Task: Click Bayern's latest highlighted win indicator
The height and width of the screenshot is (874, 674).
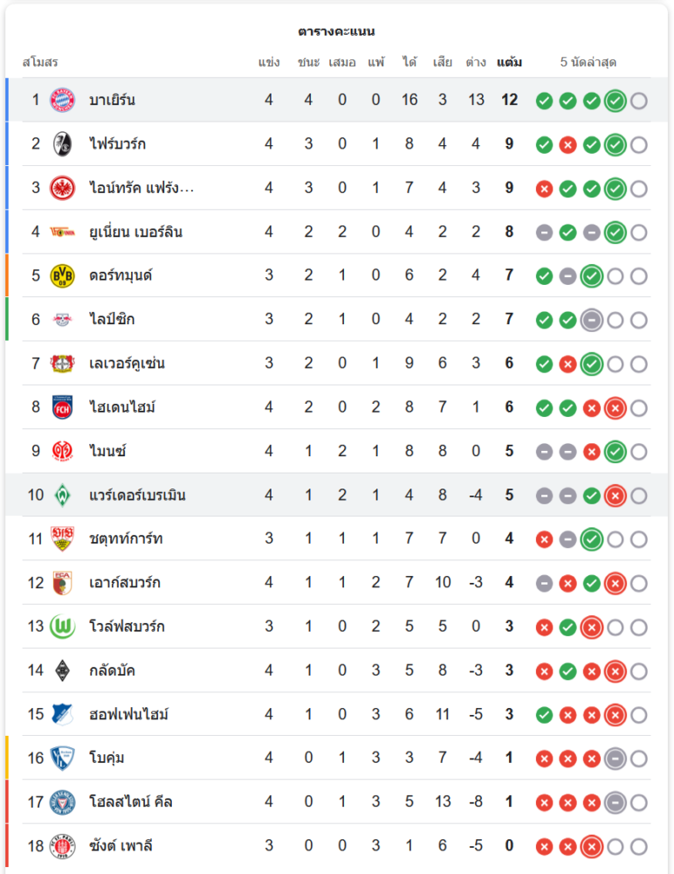Action: 616,101
